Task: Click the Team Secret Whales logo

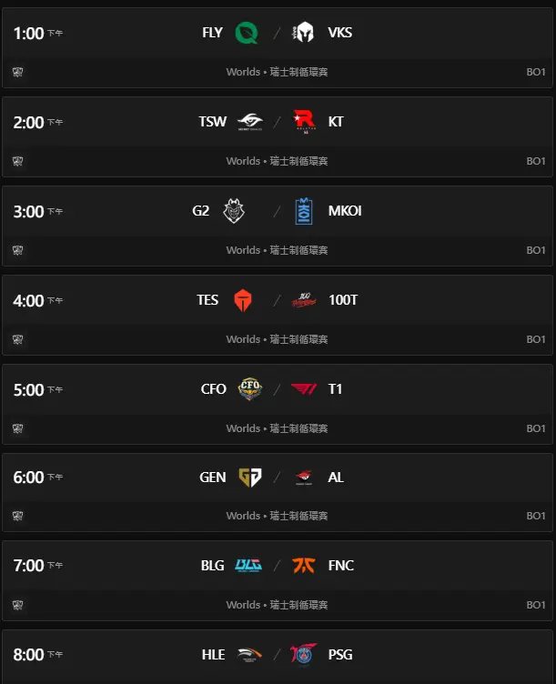Action: point(248,122)
